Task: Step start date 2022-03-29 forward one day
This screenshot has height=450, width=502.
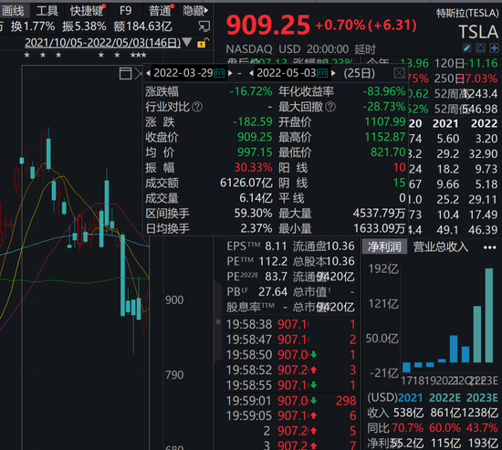Action: (x=230, y=73)
